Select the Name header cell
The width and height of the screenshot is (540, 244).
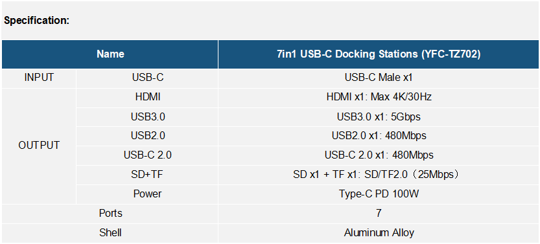point(110,54)
